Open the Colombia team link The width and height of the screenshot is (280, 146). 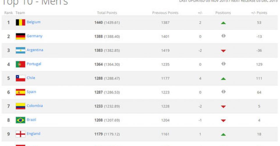coord(35,106)
